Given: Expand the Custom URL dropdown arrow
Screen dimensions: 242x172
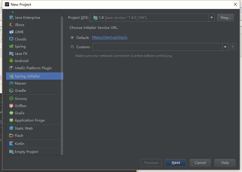Looking at the screenshot, I should (225, 47).
